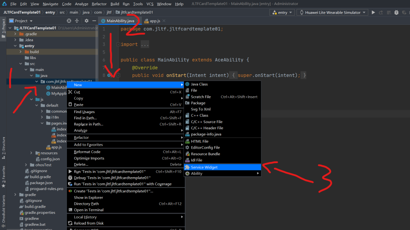The height and width of the screenshot is (230, 410).
Task: Collapse the entry module folder
Action: point(16,46)
